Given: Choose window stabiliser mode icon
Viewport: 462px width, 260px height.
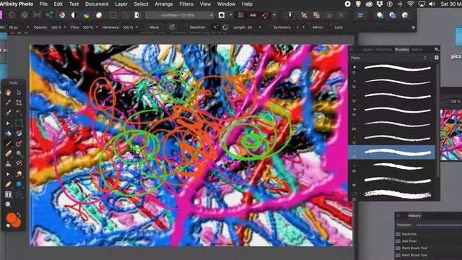Looking at the screenshot, I should 225,27.
